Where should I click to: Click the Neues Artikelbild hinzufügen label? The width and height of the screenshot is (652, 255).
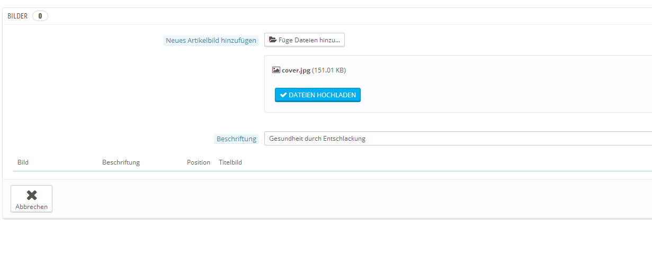click(x=211, y=40)
